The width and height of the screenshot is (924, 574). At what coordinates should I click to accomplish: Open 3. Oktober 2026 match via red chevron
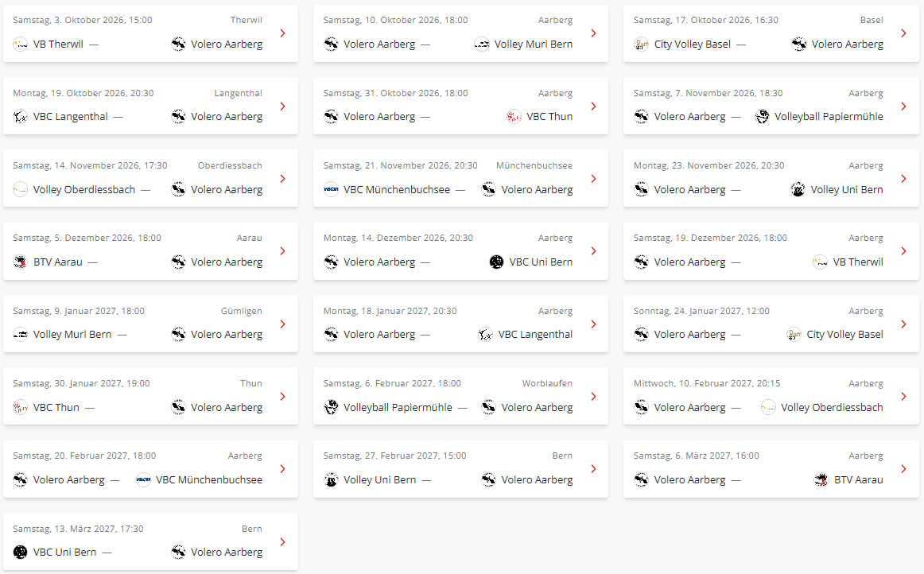pyautogui.click(x=283, y=33)
